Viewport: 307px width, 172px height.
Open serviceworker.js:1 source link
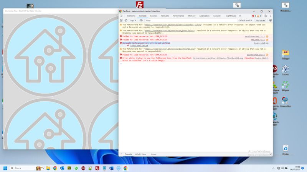[x=254, y=36]
